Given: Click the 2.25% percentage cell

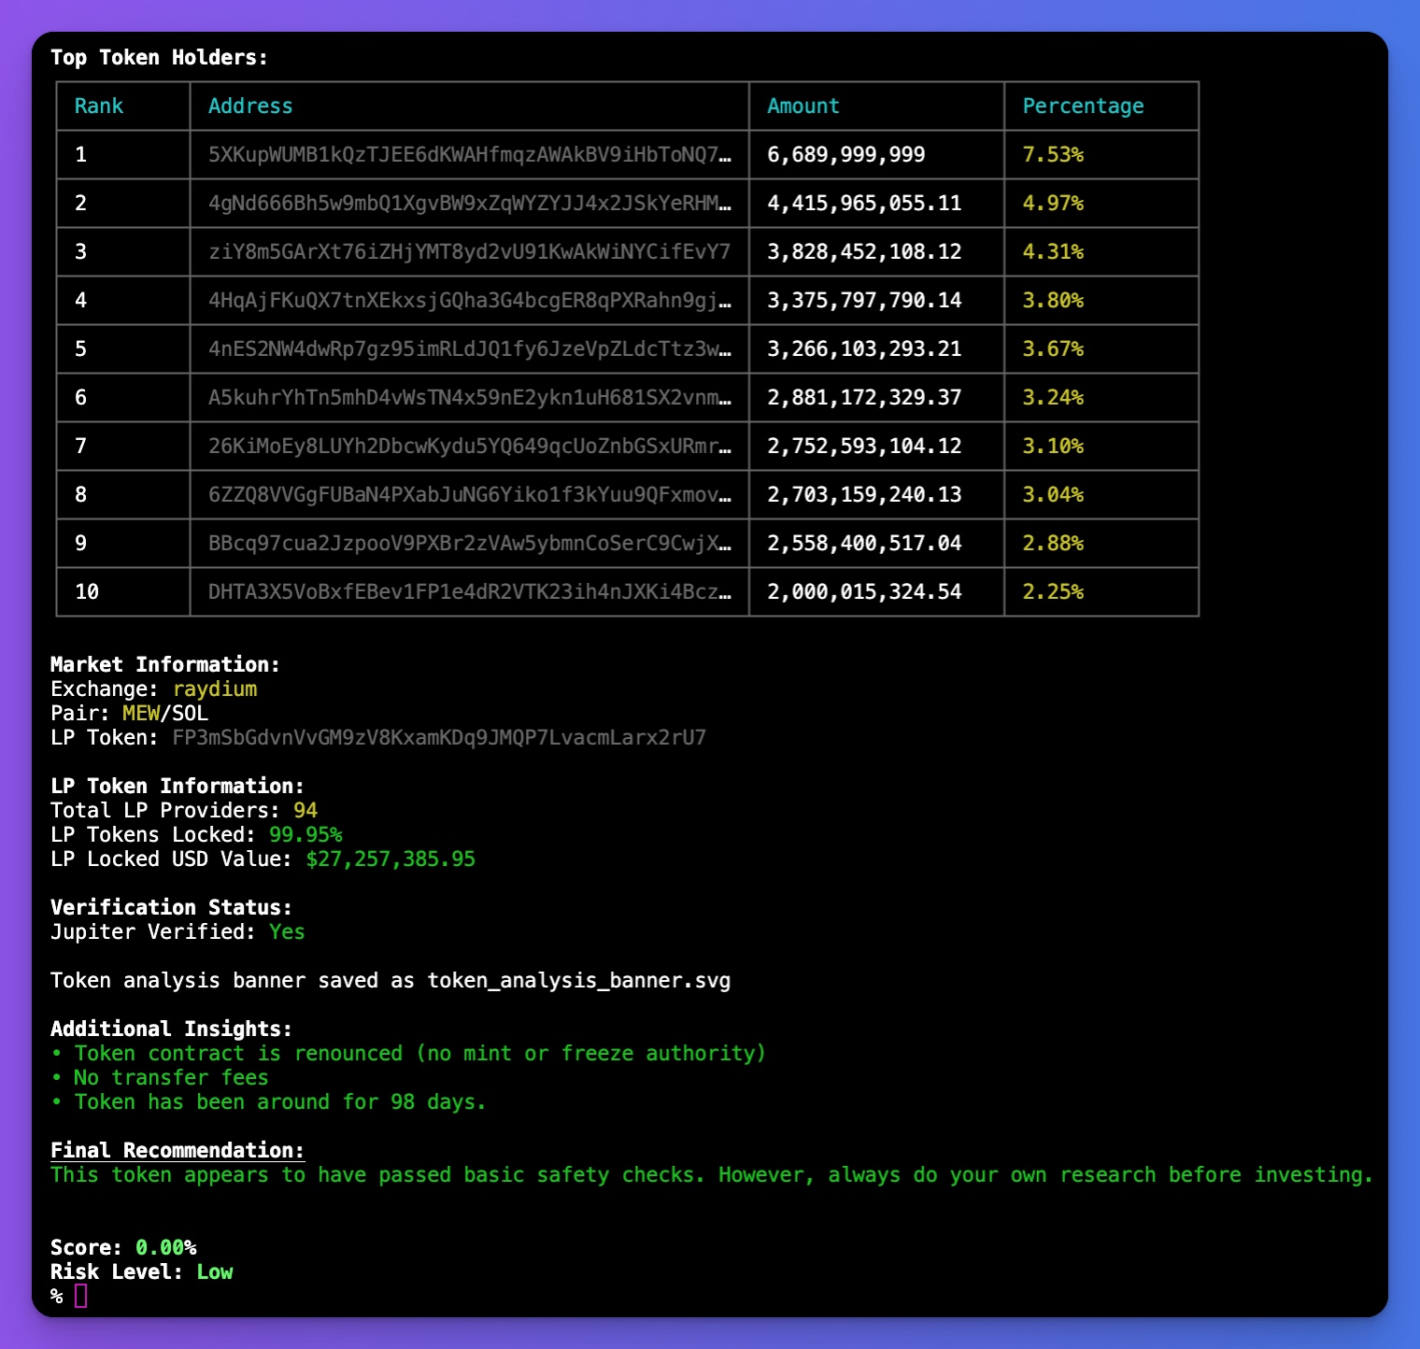Looking at the screenshot, I should pos(1053,592).
